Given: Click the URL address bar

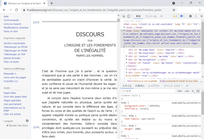Looking at the screenshot, I should tap(94, 10).
